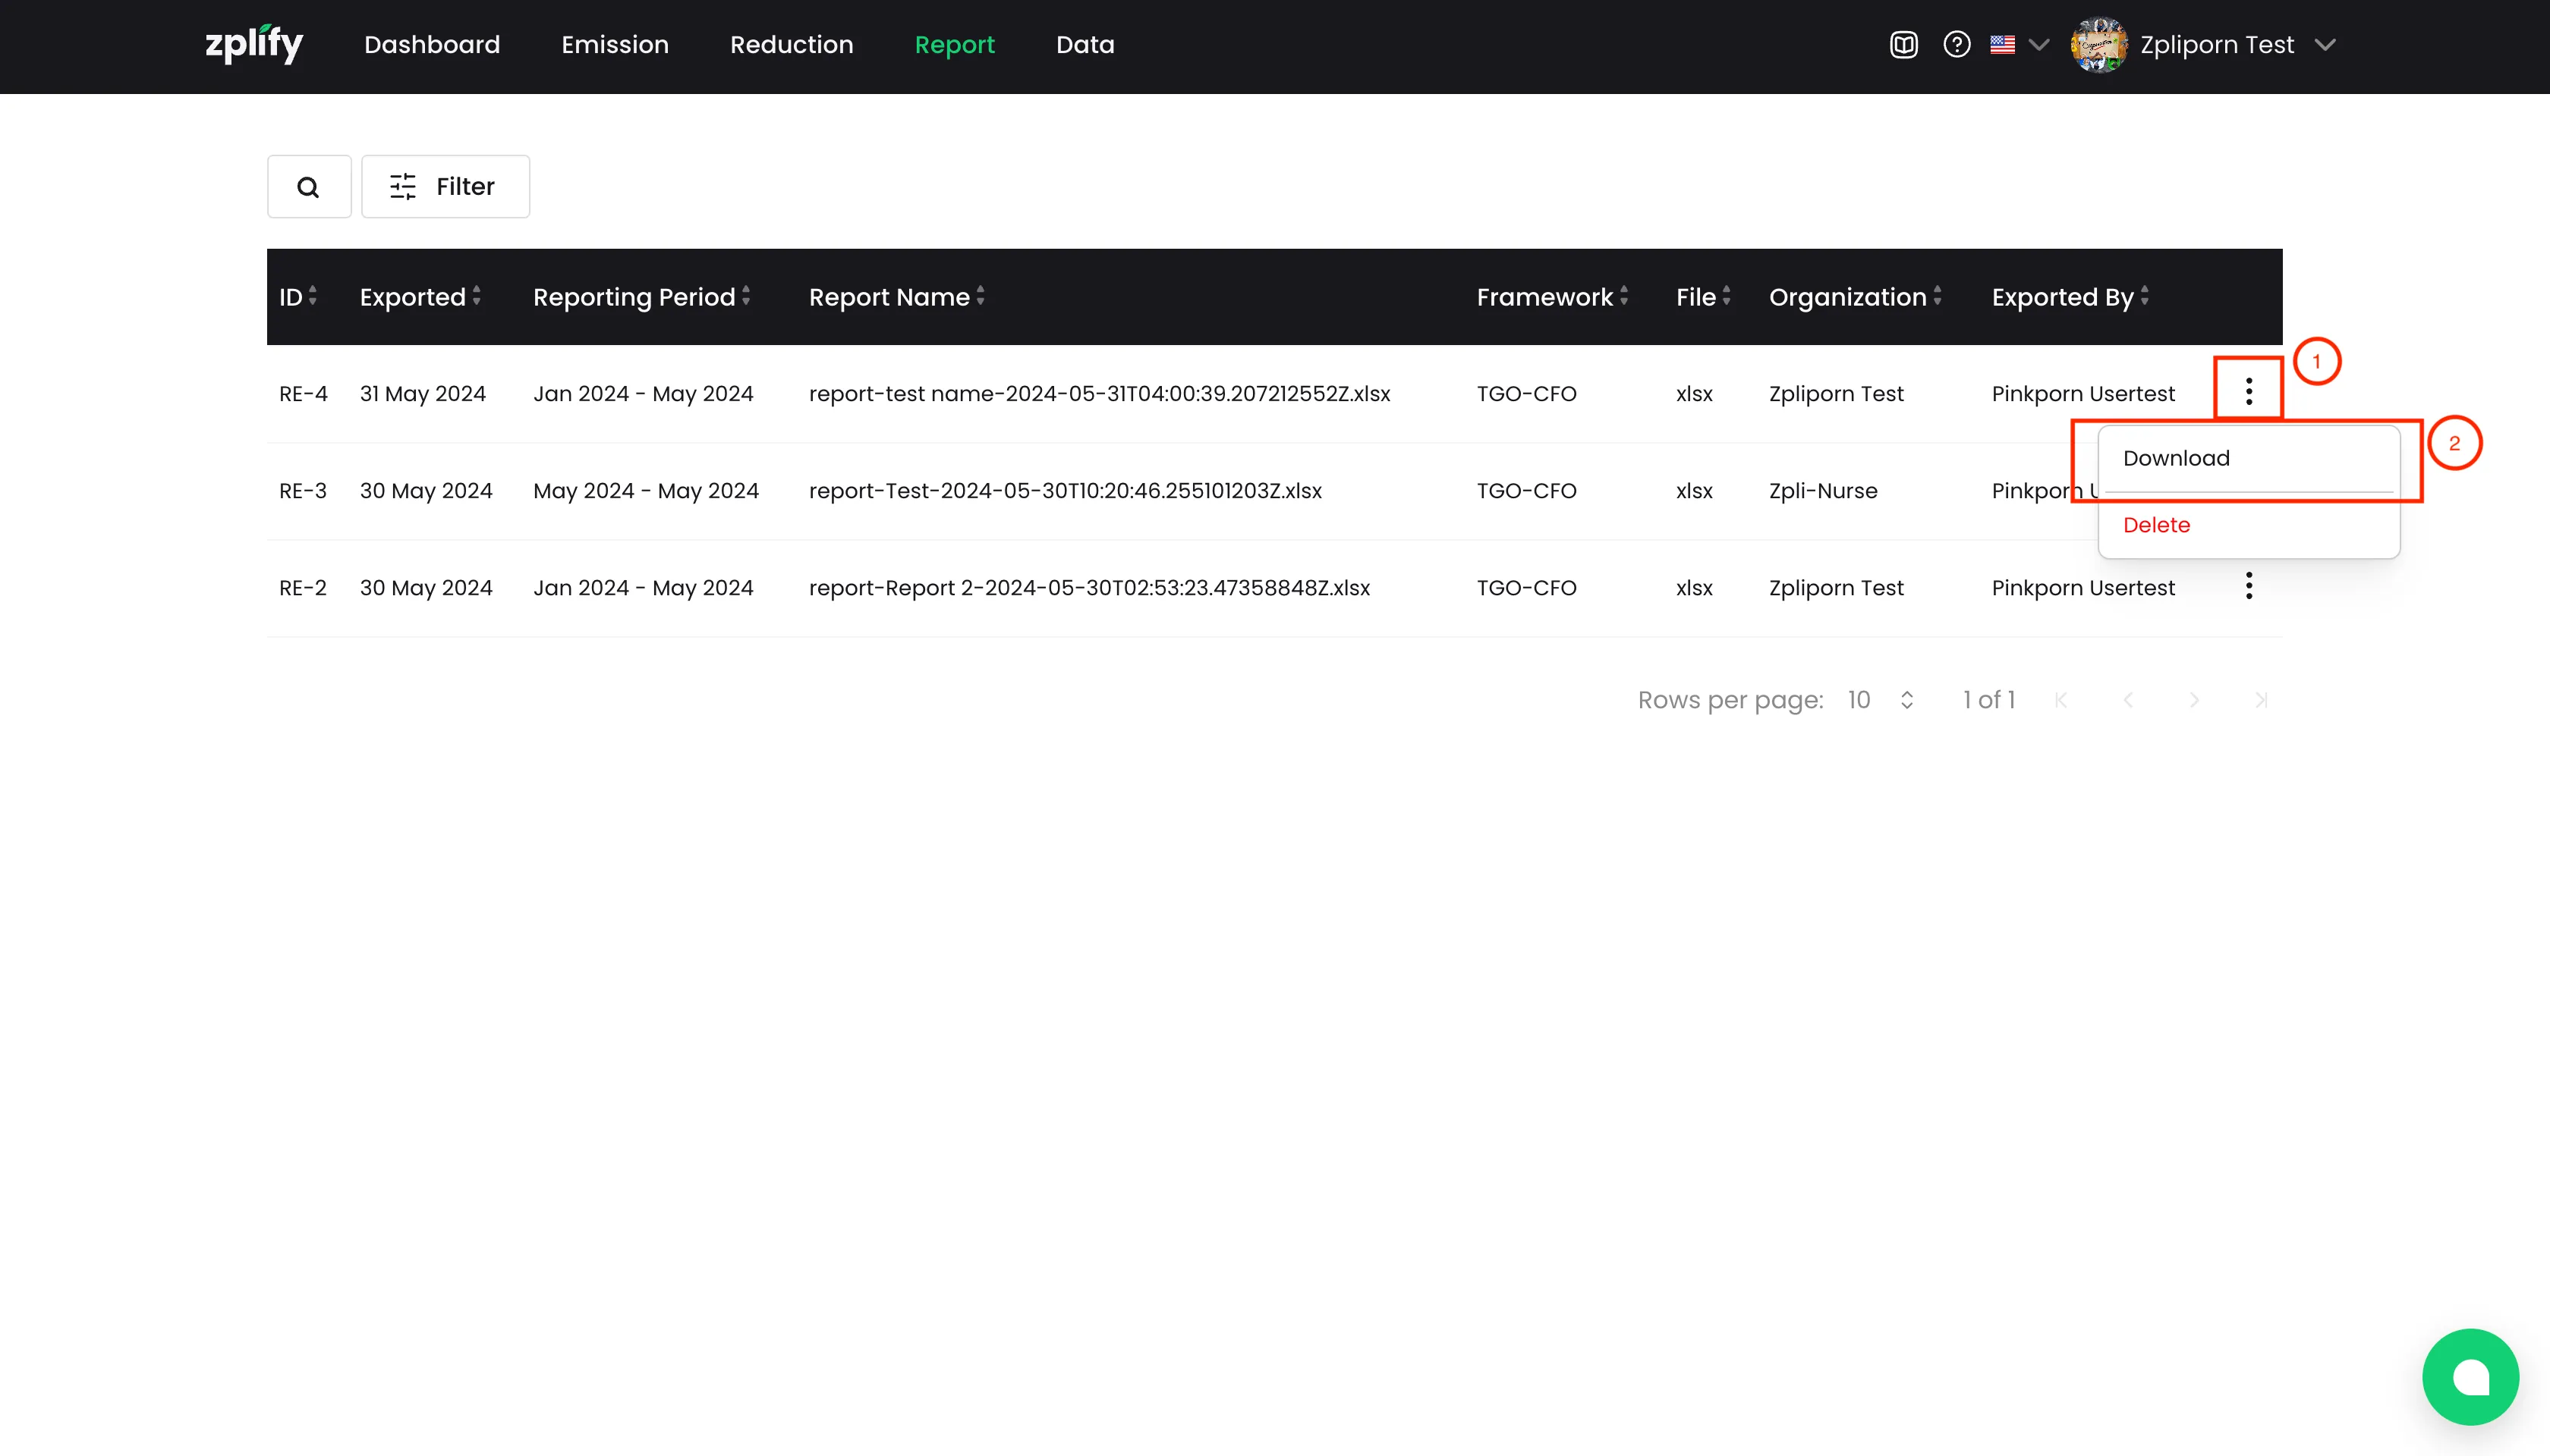Click the user avatar picture
Image resolution: width=2550 pixels, height=1456 pixels.
tap(2098, 45)
